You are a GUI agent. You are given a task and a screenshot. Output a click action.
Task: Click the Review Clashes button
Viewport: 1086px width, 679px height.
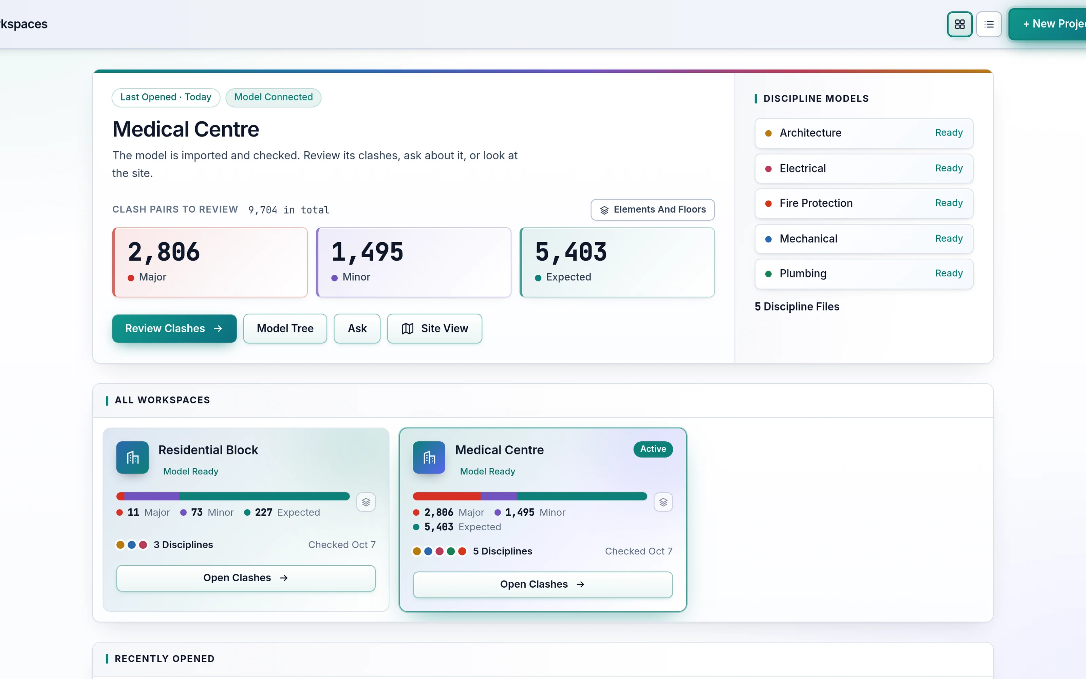pos(174,328)
